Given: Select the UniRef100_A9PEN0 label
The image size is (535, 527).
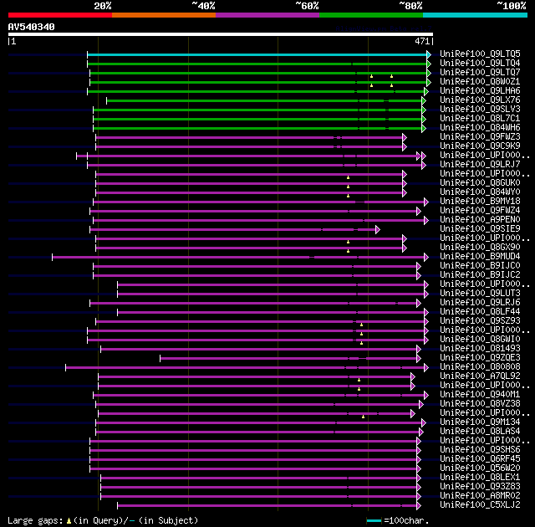Looking at the screenshot, I should (x=480, y=220).
